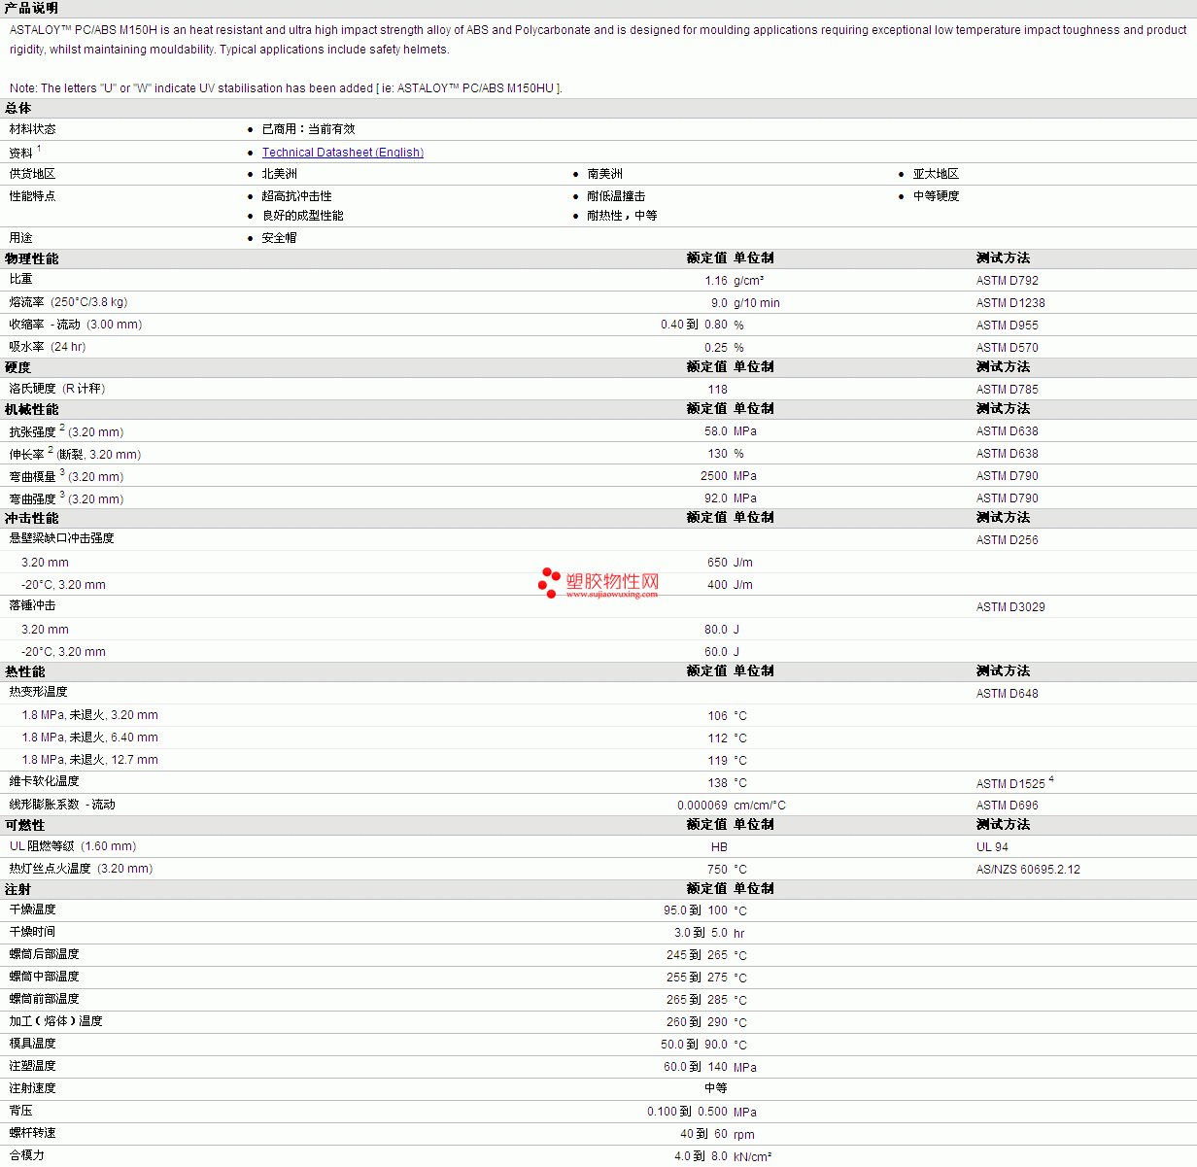
Task: Click the ASTM D1238 test method
Action: [1010, 303]
